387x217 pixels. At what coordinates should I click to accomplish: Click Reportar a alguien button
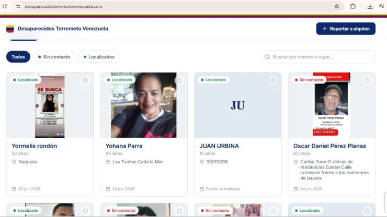click(346, 29)
